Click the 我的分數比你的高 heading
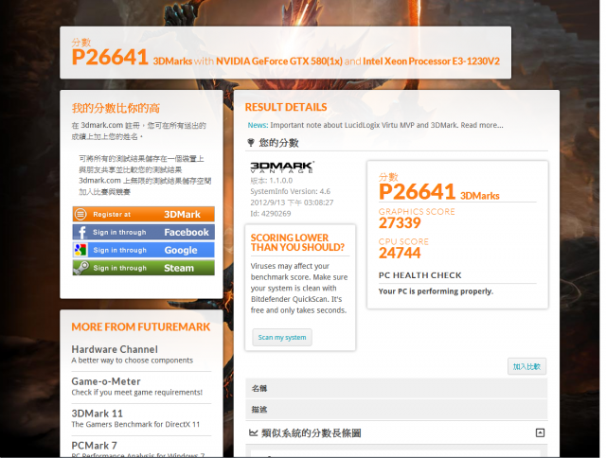 tap(116, 108)
